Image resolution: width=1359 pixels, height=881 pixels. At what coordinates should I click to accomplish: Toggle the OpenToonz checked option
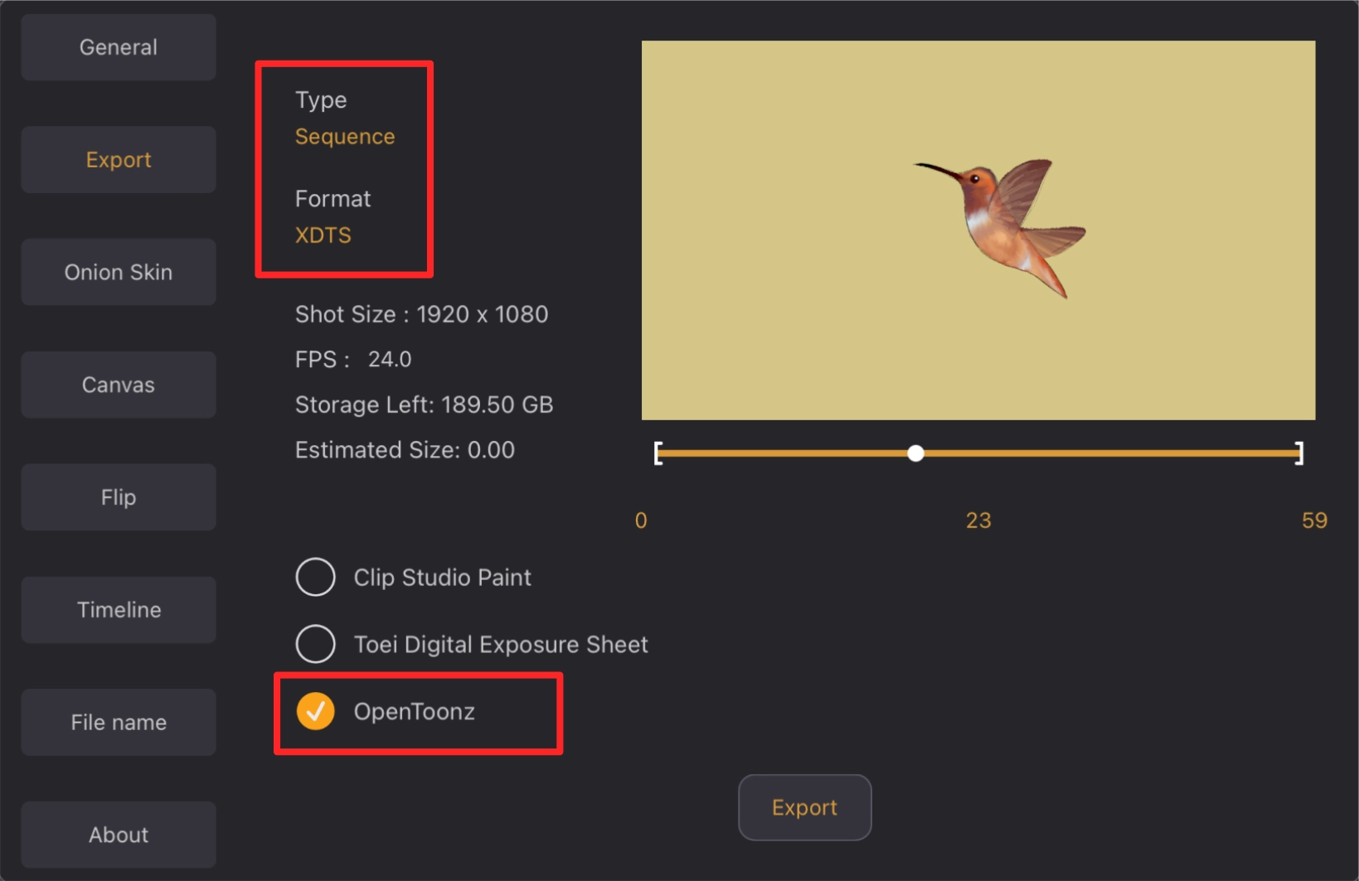pyautogui.click(x=316, y=711)
